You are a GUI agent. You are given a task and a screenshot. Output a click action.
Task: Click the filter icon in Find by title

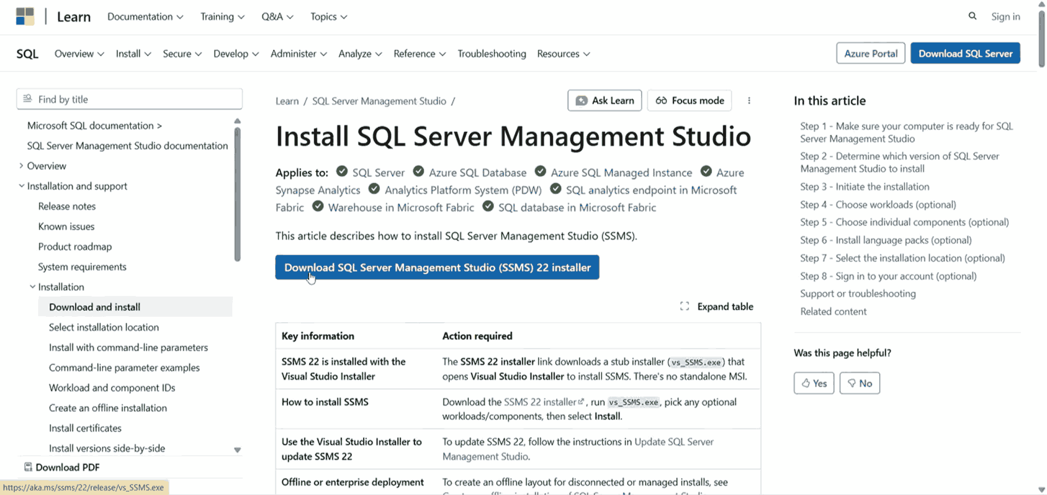[x=28, y=99]
